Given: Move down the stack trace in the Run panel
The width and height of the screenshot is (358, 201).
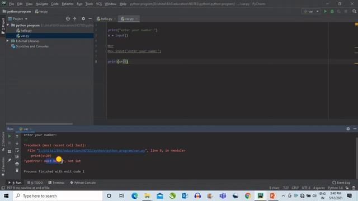Looking at the screenshot, I should pyautogui.click(x=17, y=143).
